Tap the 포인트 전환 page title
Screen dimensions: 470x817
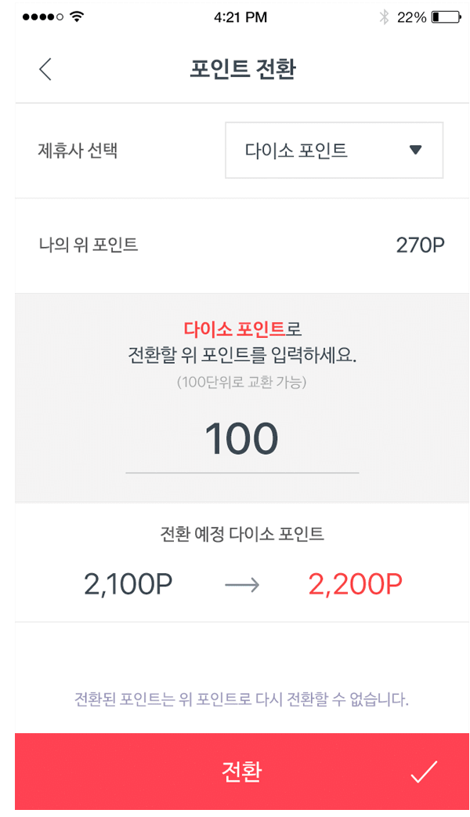(x=243, y=69)
